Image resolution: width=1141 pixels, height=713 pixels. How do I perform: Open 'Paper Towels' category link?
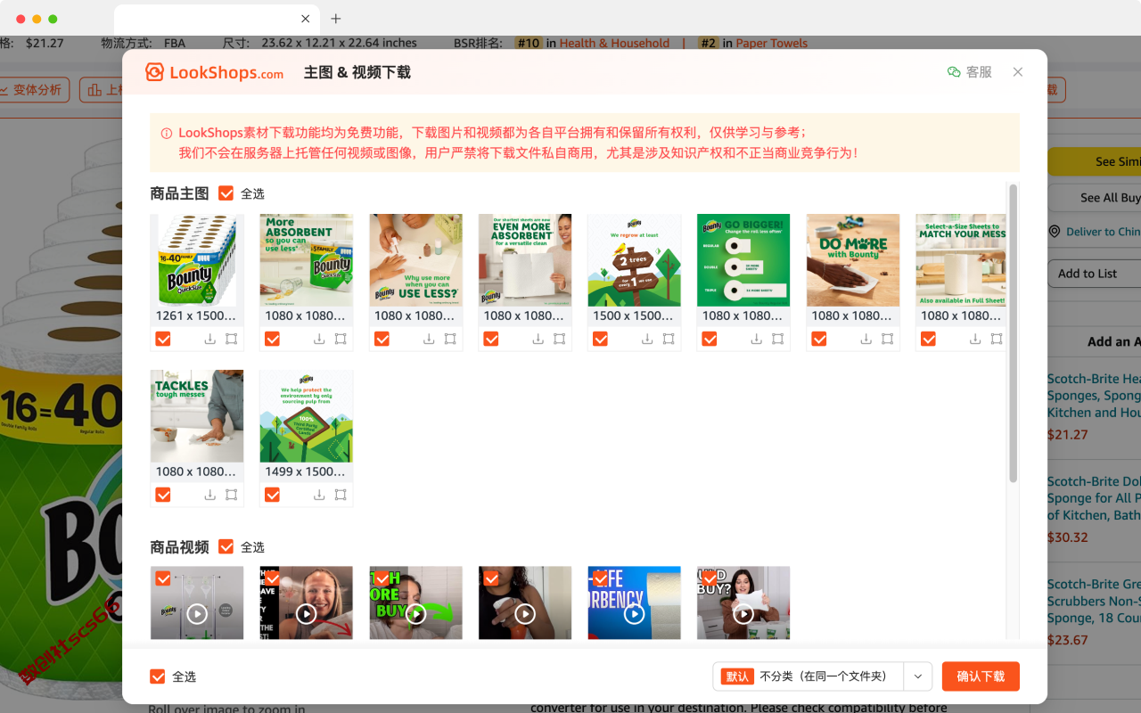click(x=771, y=43)
